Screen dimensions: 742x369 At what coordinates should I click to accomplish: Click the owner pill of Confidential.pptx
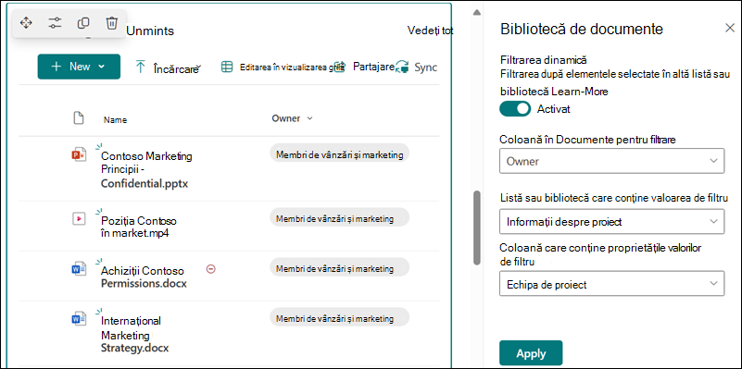coord(339,153)
